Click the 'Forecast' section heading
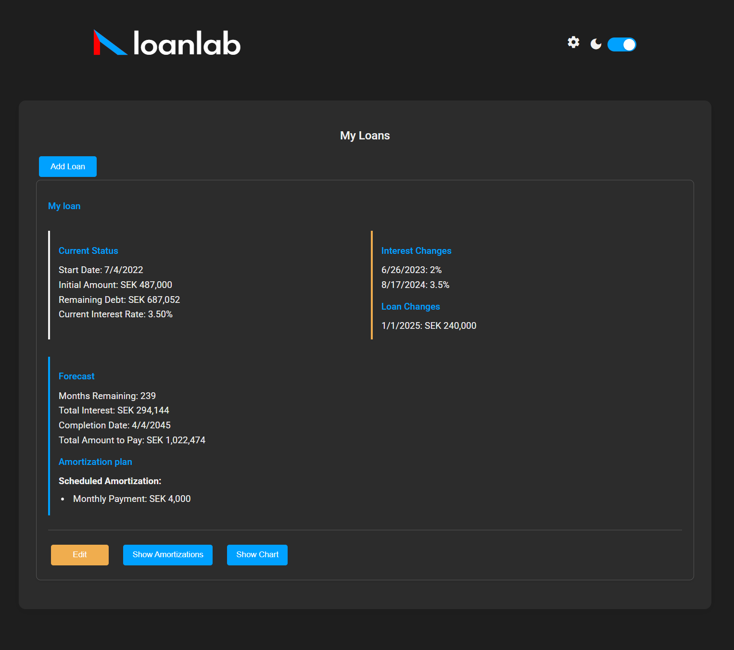 click(76, 376)
